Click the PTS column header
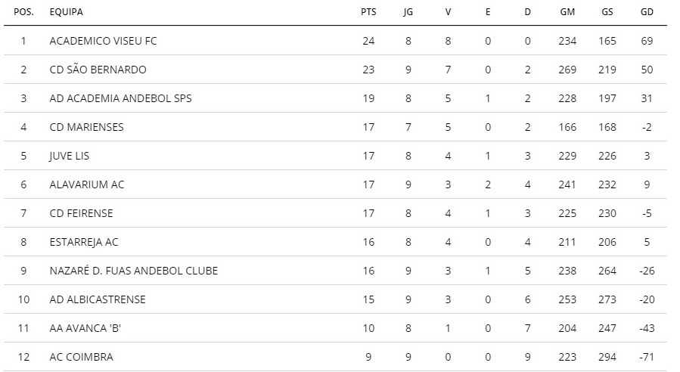 (x=368, y=12)
